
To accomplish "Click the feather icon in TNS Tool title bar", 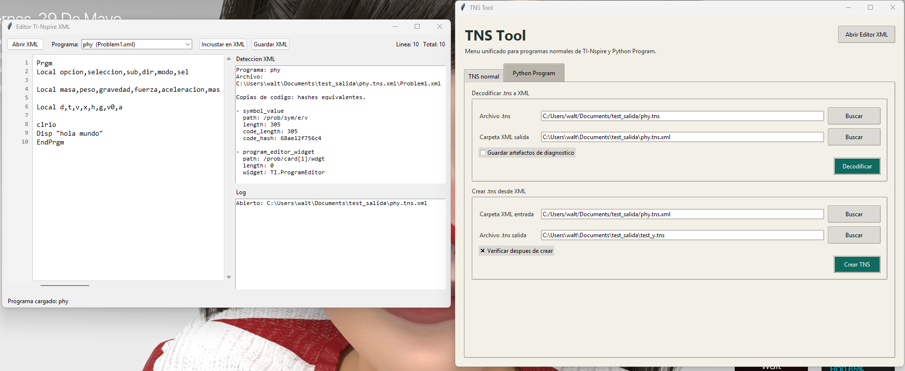I will click(463, 7).
